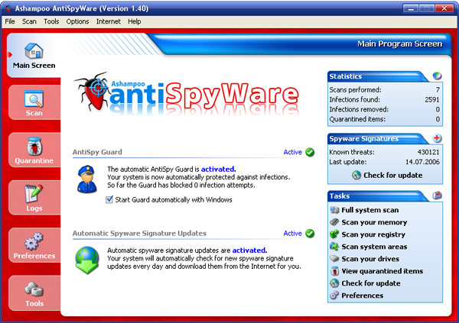Open the Tools sidebar section

pos(34,290)
